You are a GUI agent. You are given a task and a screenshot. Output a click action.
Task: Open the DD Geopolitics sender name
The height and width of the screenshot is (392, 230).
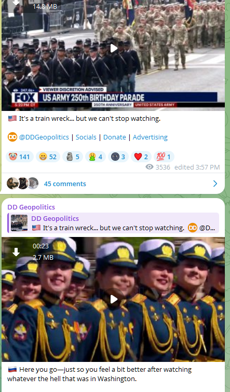[x=31, y=207]
